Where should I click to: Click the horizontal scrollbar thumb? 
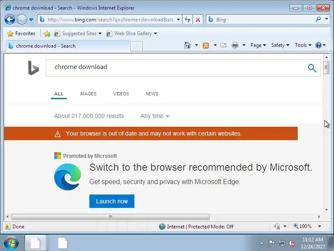point(111,217)
